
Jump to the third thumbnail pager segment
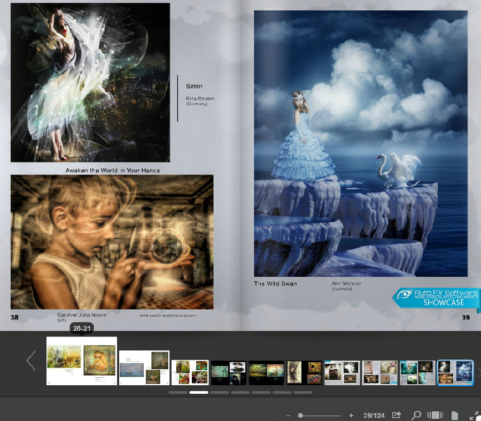[x=220, y=393]
